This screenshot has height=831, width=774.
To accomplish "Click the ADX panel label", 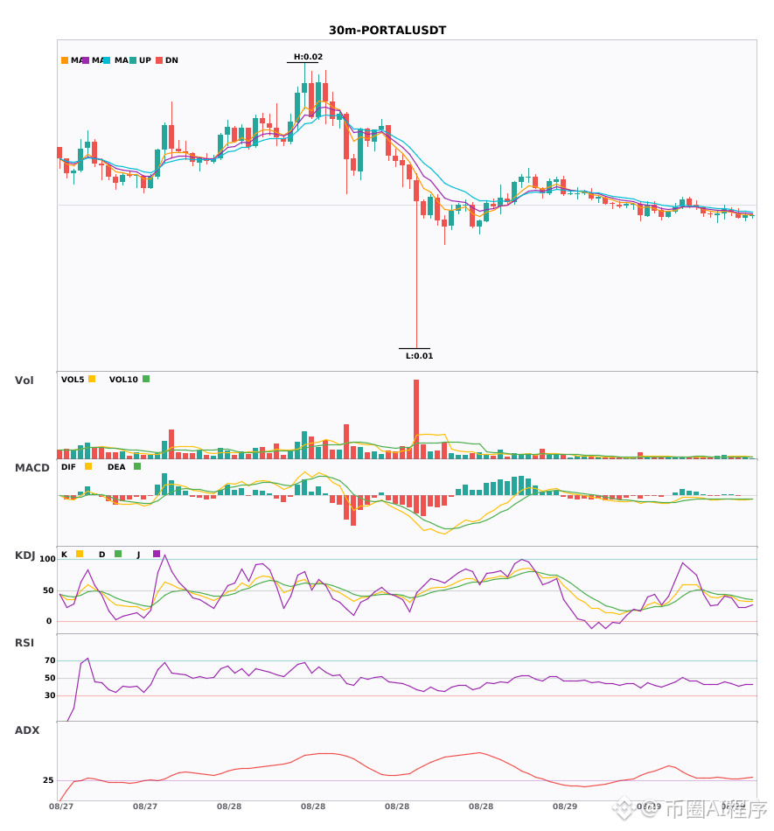I will 27,730.
